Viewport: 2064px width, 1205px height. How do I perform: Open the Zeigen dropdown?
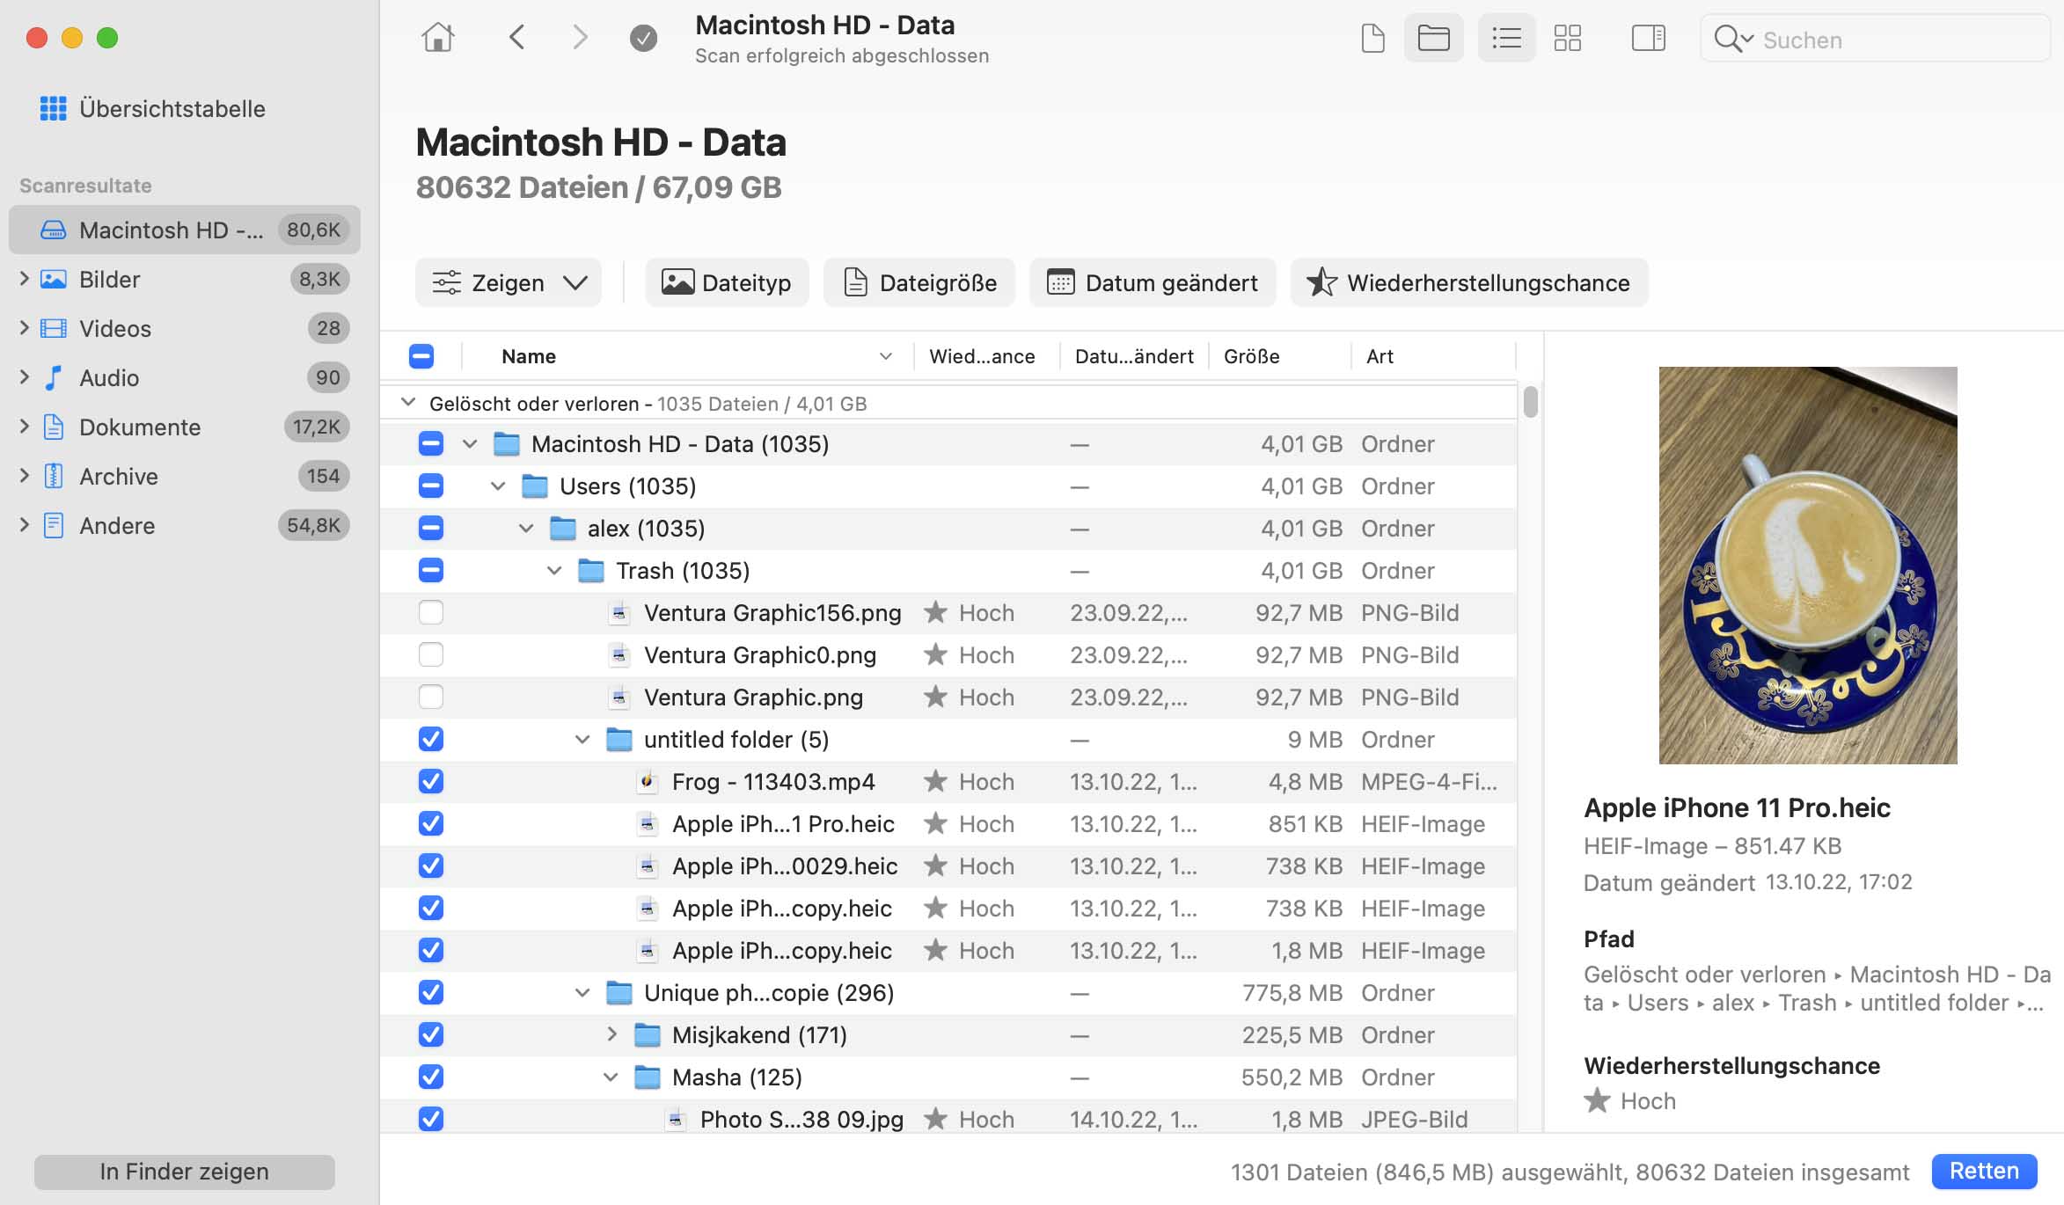(509, 282)
